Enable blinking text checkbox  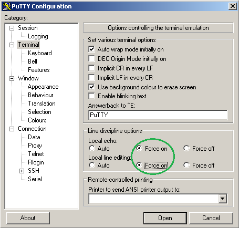91,96
